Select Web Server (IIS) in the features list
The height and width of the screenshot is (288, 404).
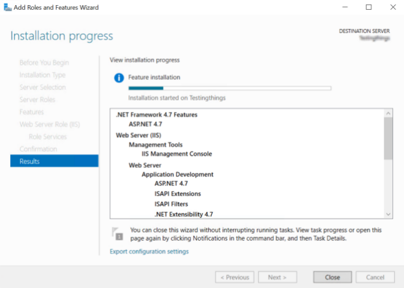pos(138,135)
